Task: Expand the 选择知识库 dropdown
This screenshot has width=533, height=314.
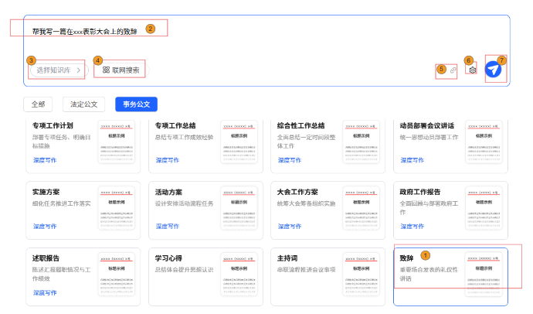Action: [57, 70]
